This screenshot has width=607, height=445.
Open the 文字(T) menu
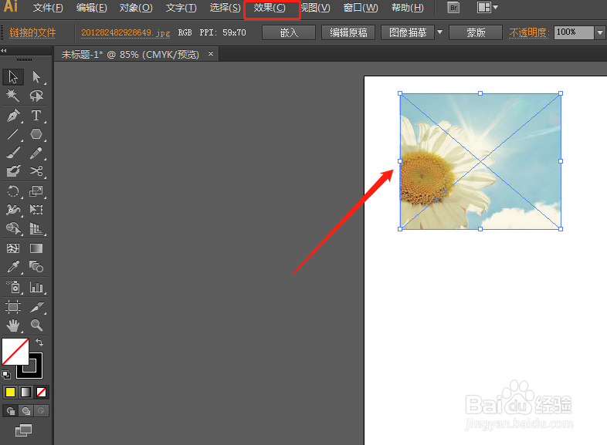click(181, 8)
